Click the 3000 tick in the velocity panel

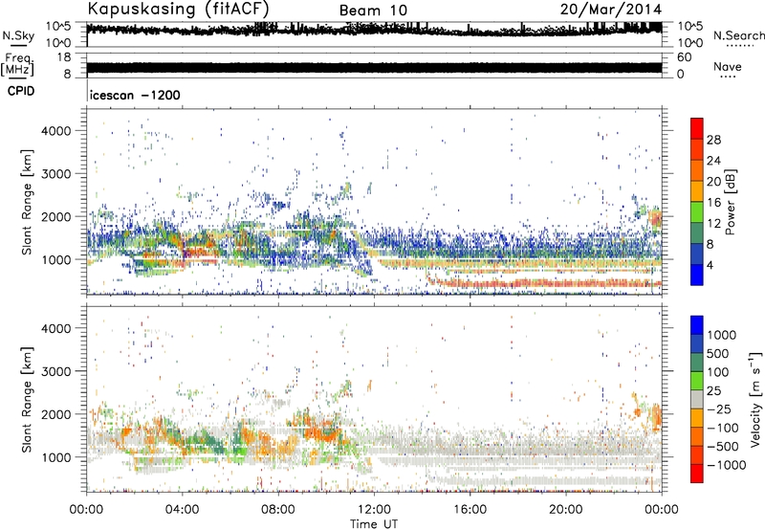[x=55, y=371]
